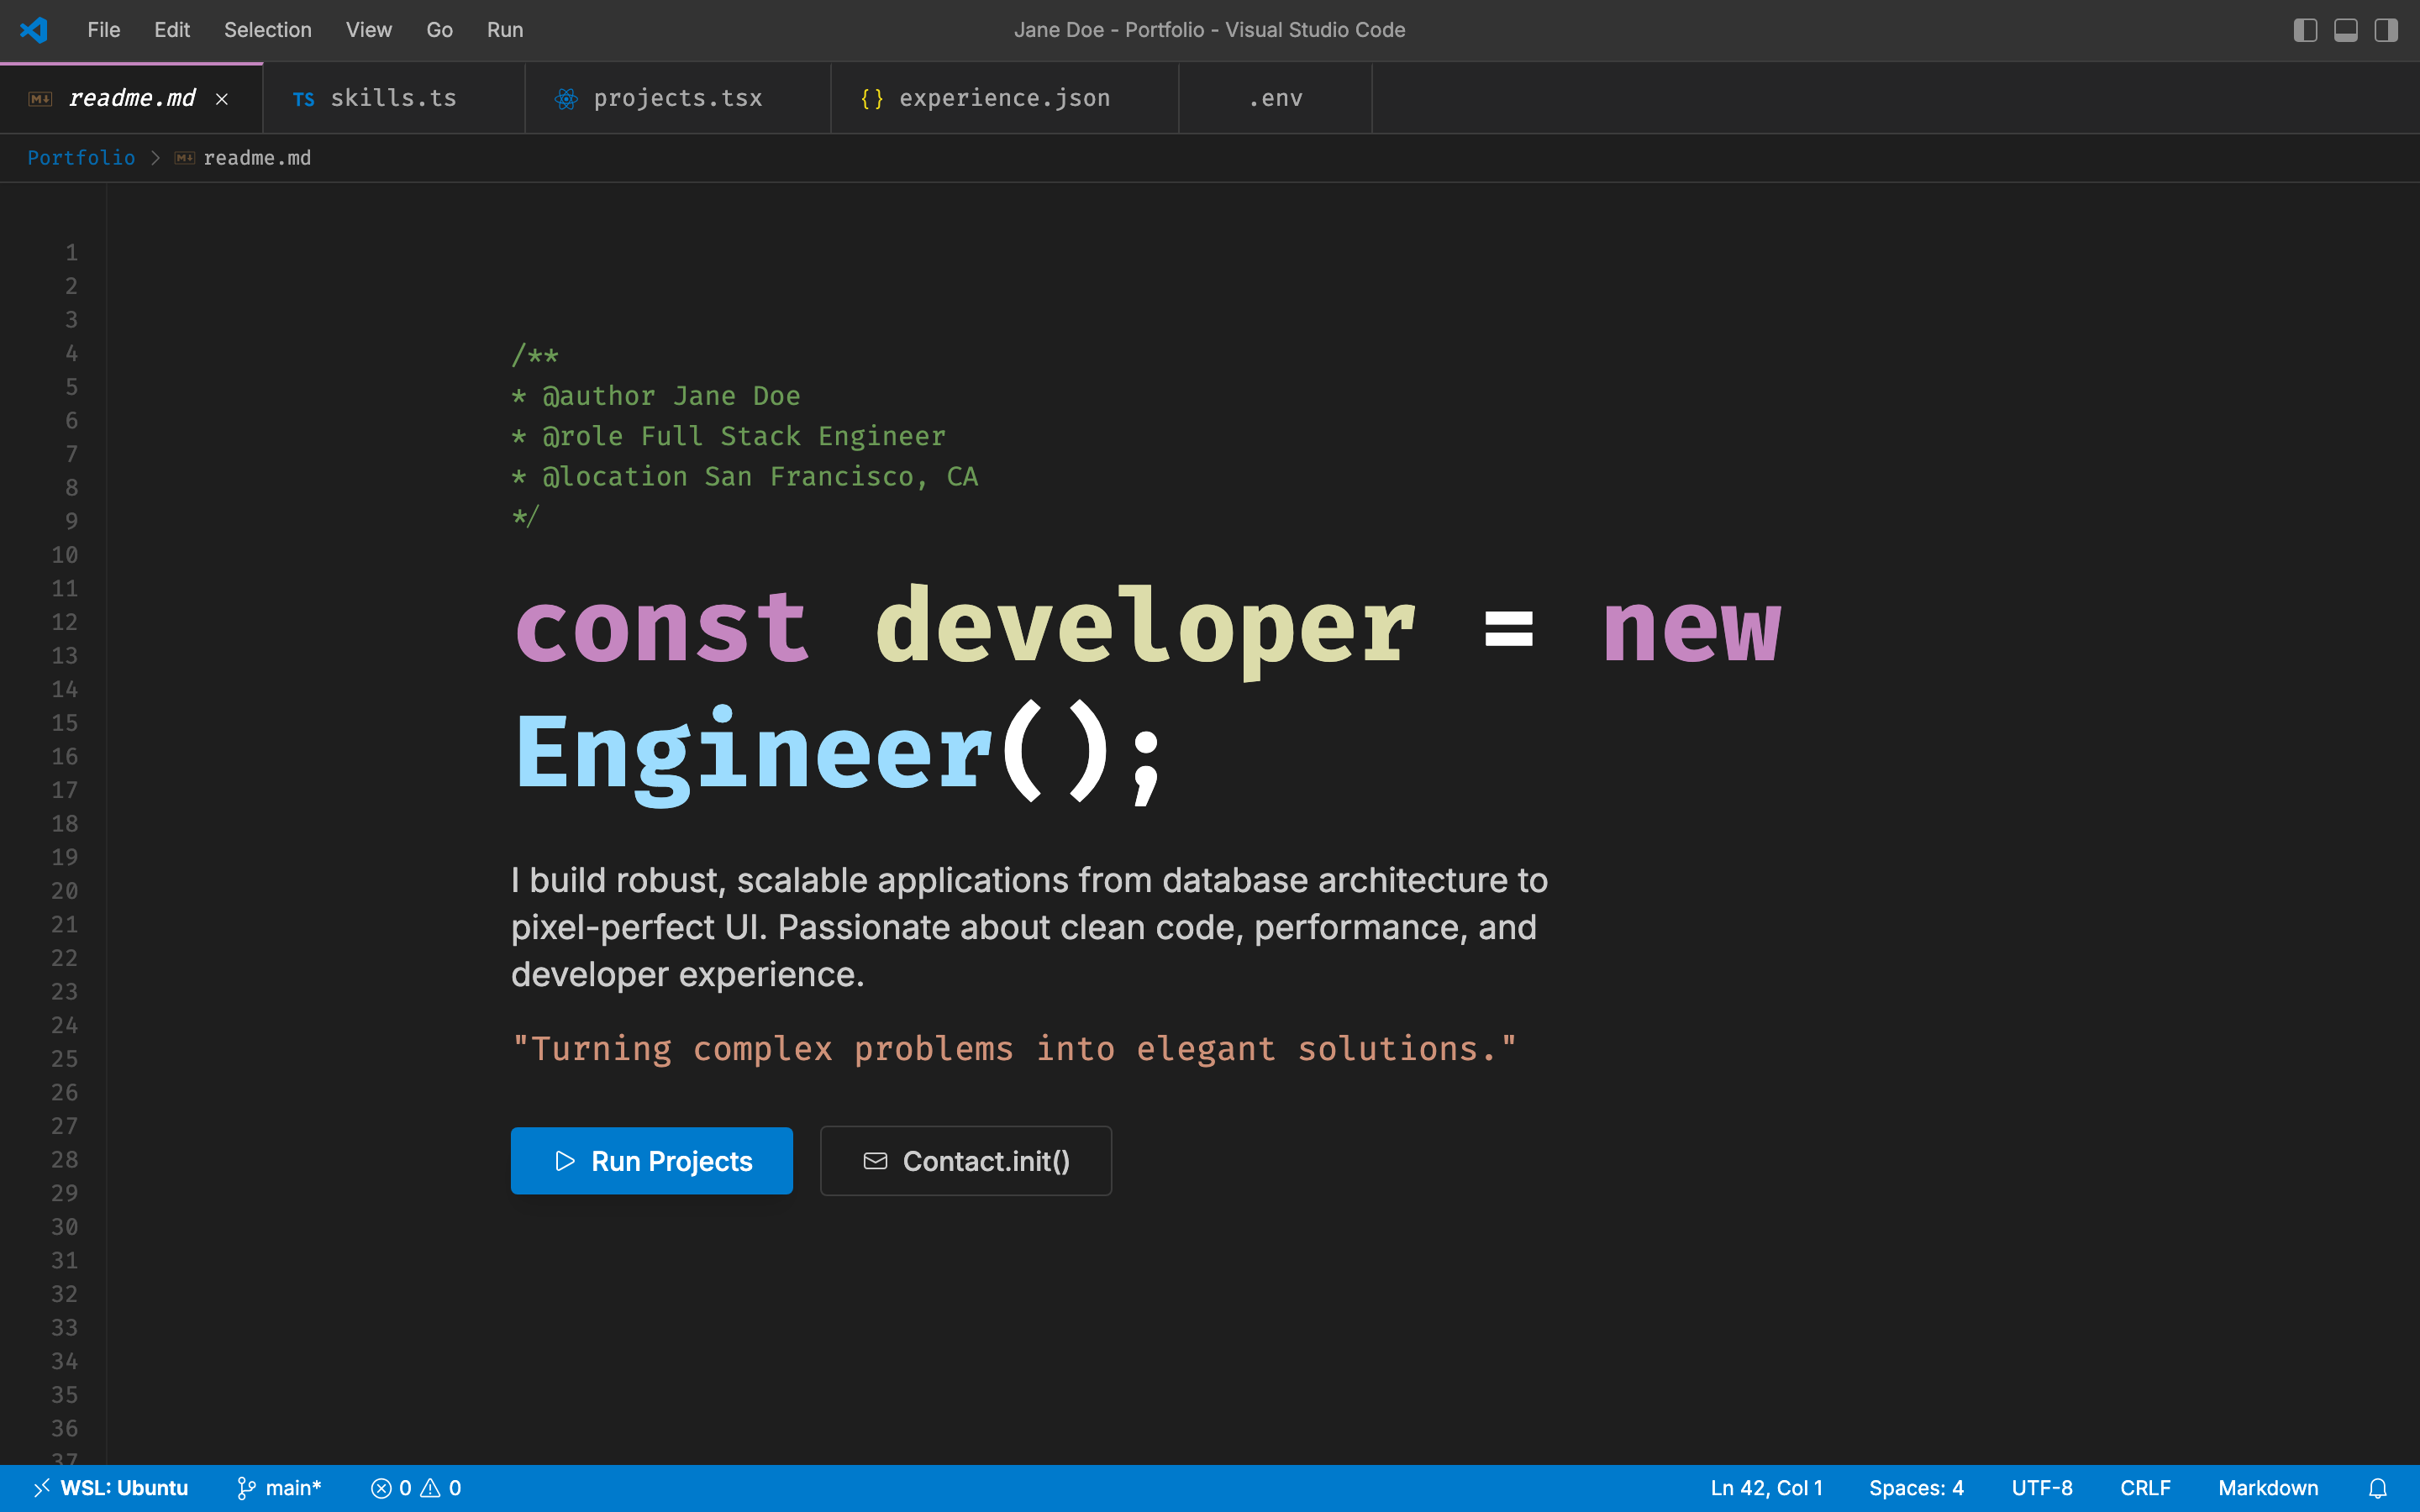
Task: Click the markdown icon in the breadcrumb
Action: pos(185,158)
